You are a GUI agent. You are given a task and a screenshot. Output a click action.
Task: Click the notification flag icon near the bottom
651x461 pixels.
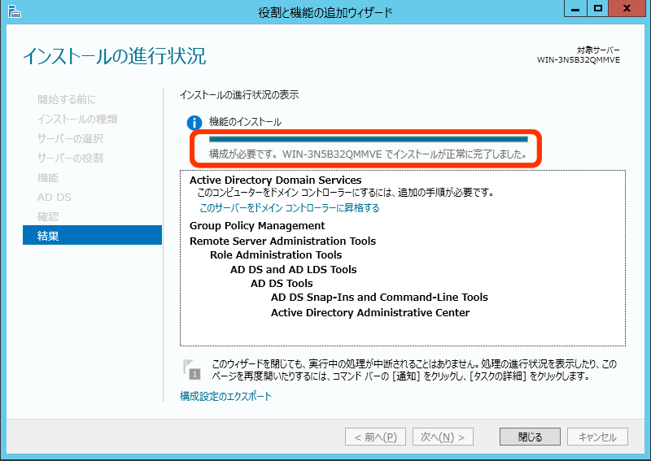tap(192, 369)
